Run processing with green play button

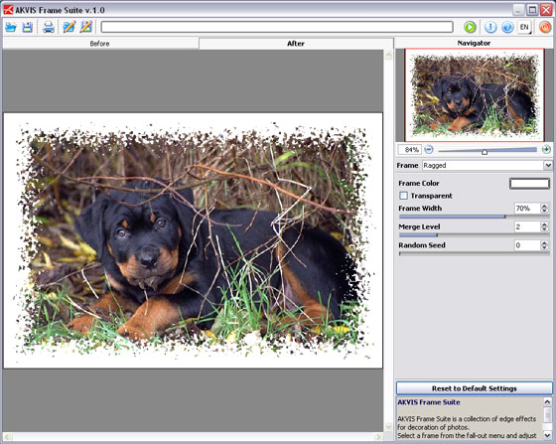tap(470, 27)
